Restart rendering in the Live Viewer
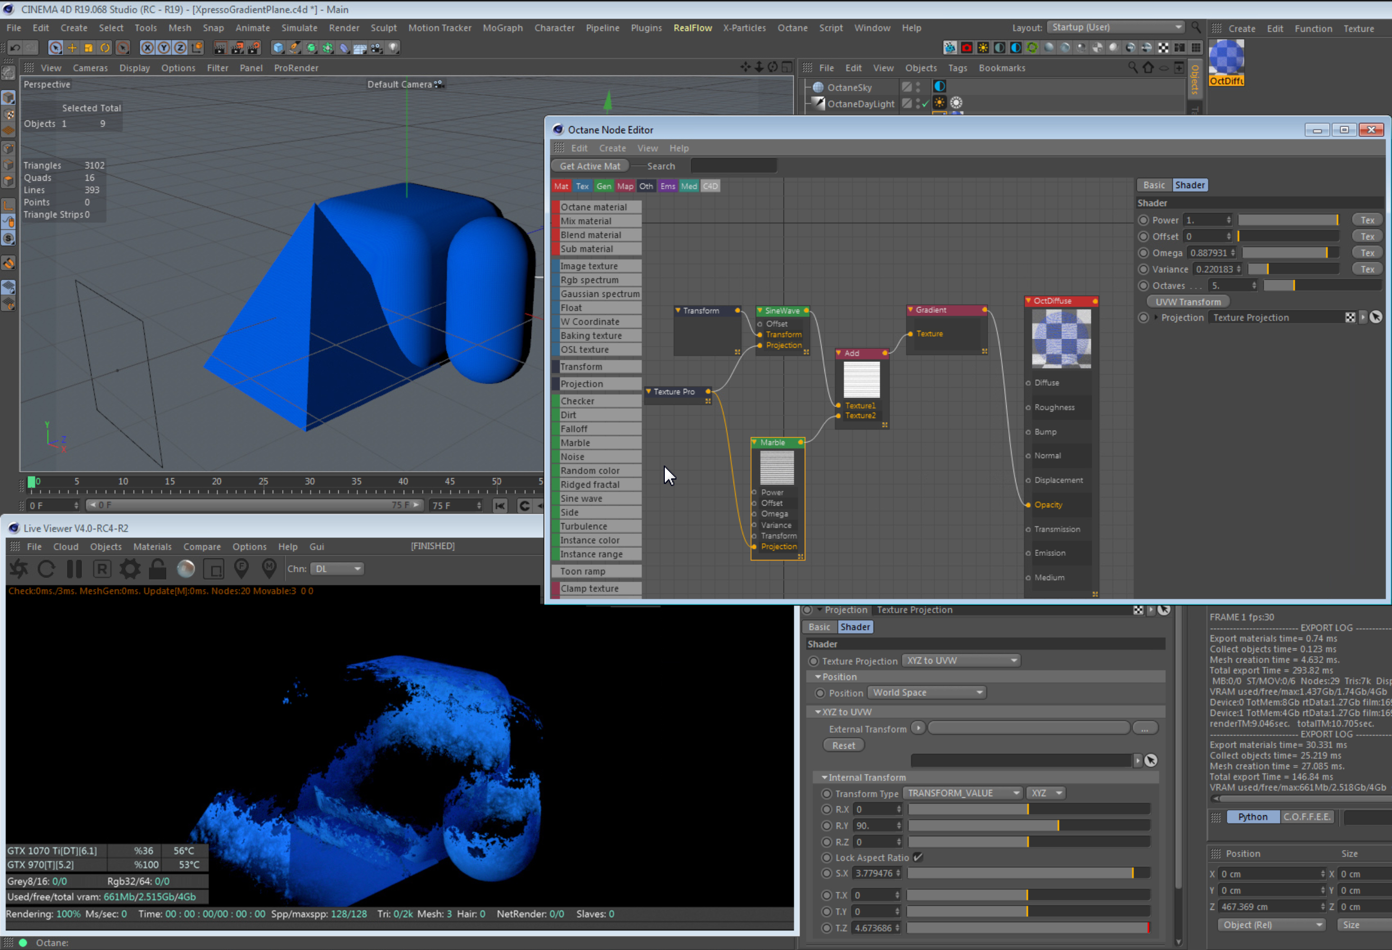Viewport: 1392px width, 950px height. [x=46, y=569]
